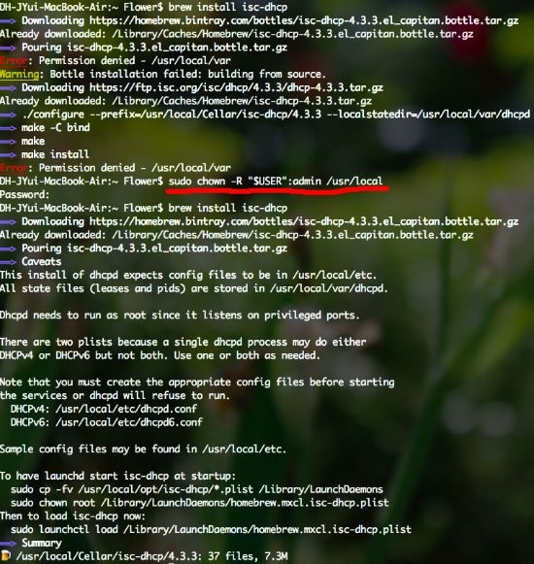Screen dimensions: 534x564
Task: Click the arrow before Caveats
Action: [8, 262]
